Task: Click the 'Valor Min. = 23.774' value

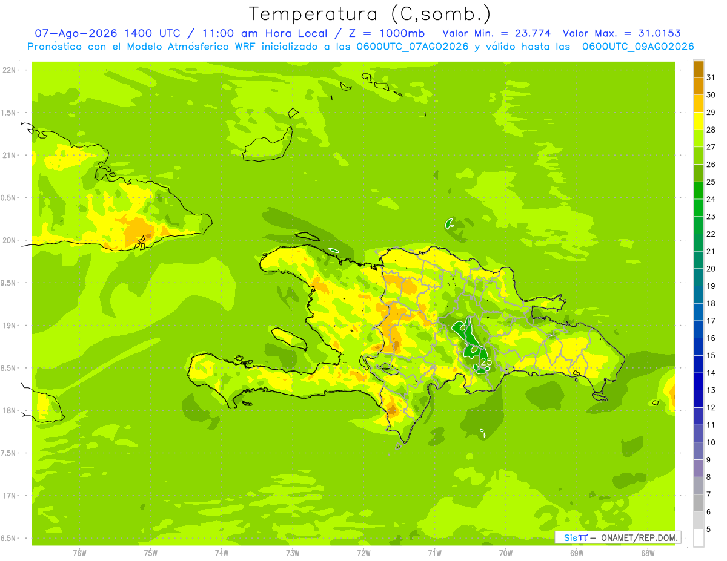Action: [x=497, y=33]
